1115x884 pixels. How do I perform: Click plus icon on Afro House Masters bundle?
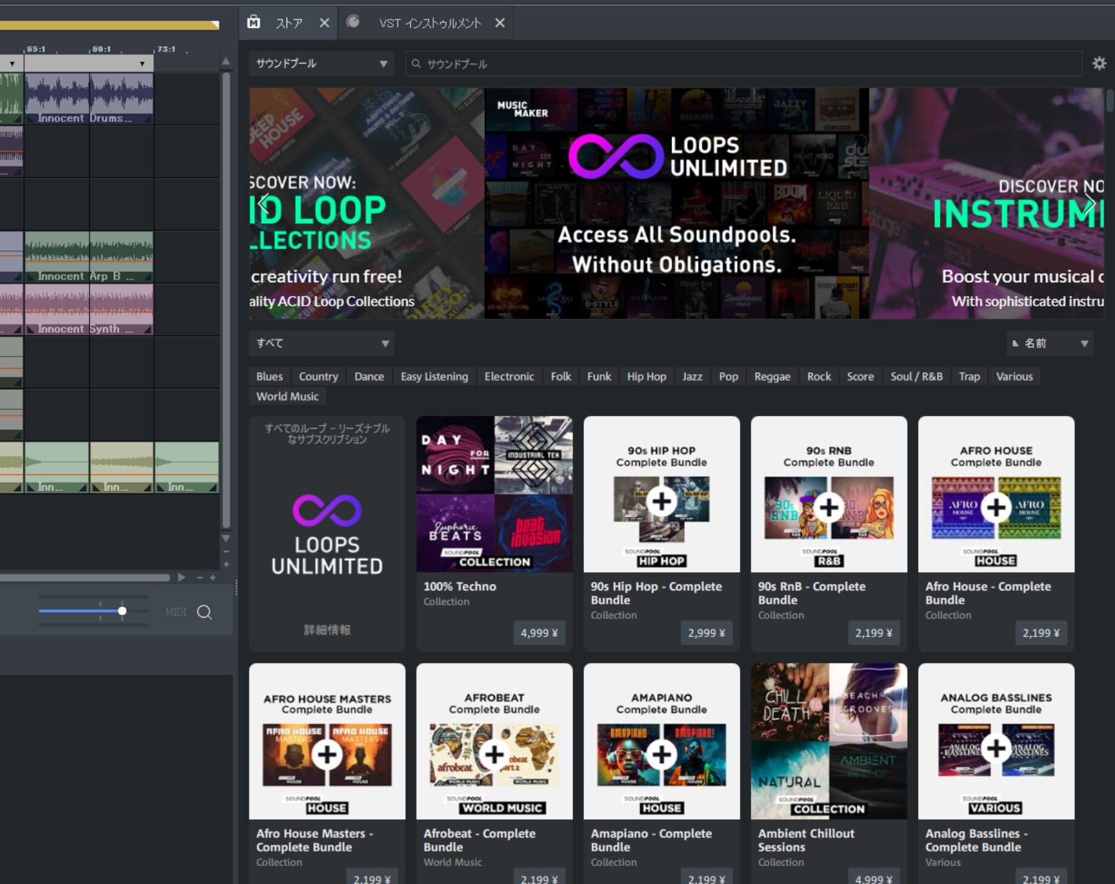(x=327, y=754)
